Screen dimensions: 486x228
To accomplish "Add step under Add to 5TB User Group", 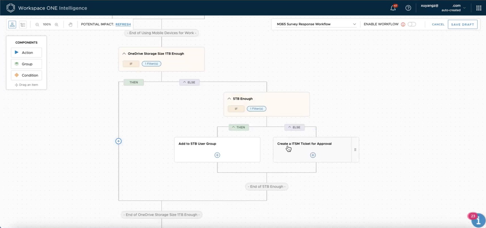I will [x=217, y=155].
